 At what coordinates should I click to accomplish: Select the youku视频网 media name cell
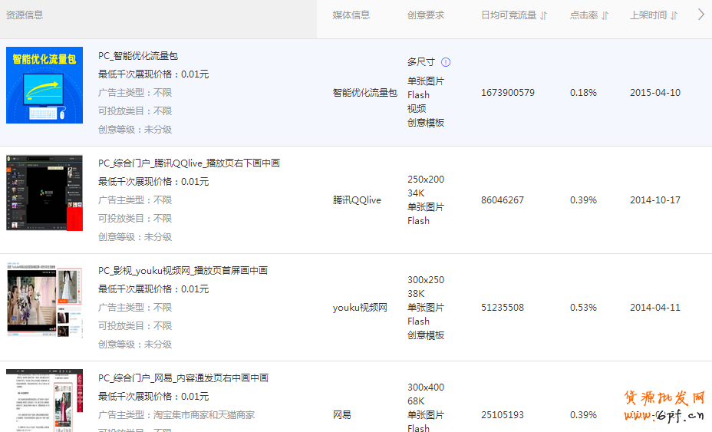[360, 308]
